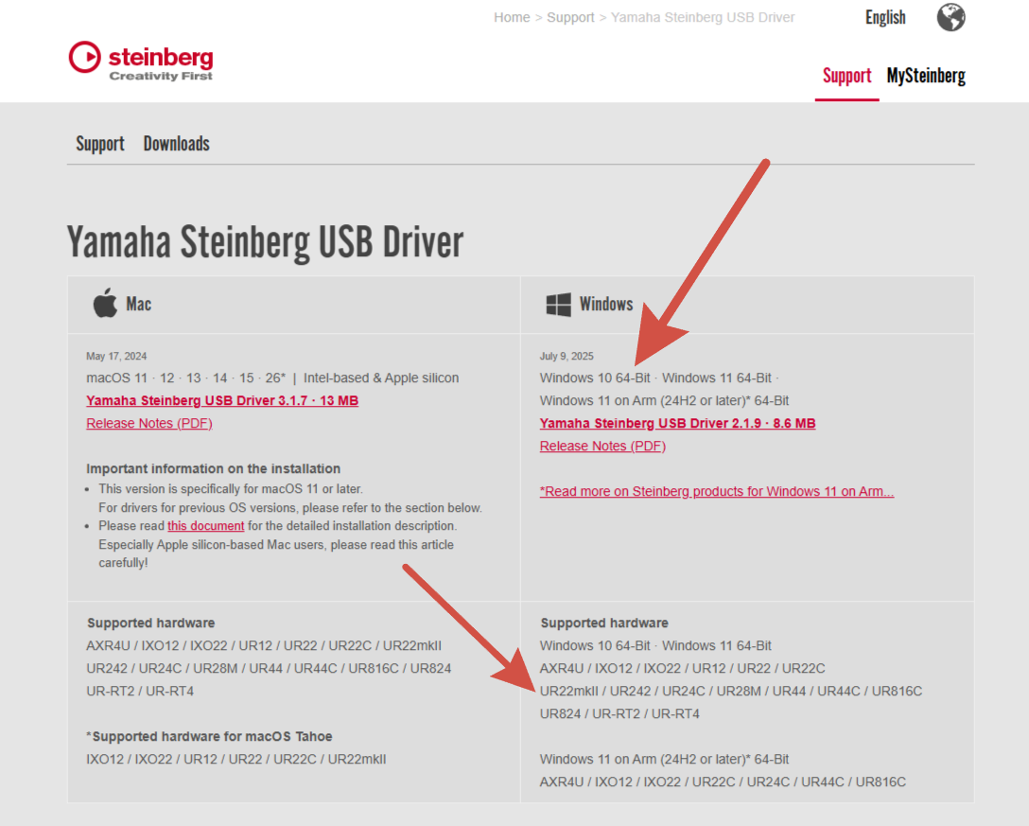Download Yamaha Steinberg USB Driver 2.1.9 for Windows
Image resolution: width=1029 pixels, height=826 pixels.
677,424
